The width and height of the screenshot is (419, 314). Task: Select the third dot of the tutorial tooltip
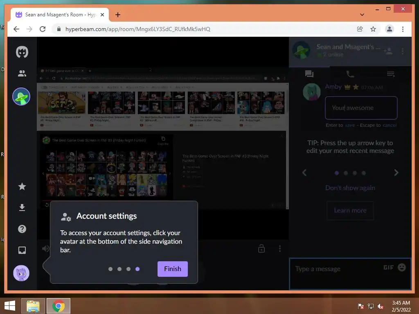[x=128, y=269]
